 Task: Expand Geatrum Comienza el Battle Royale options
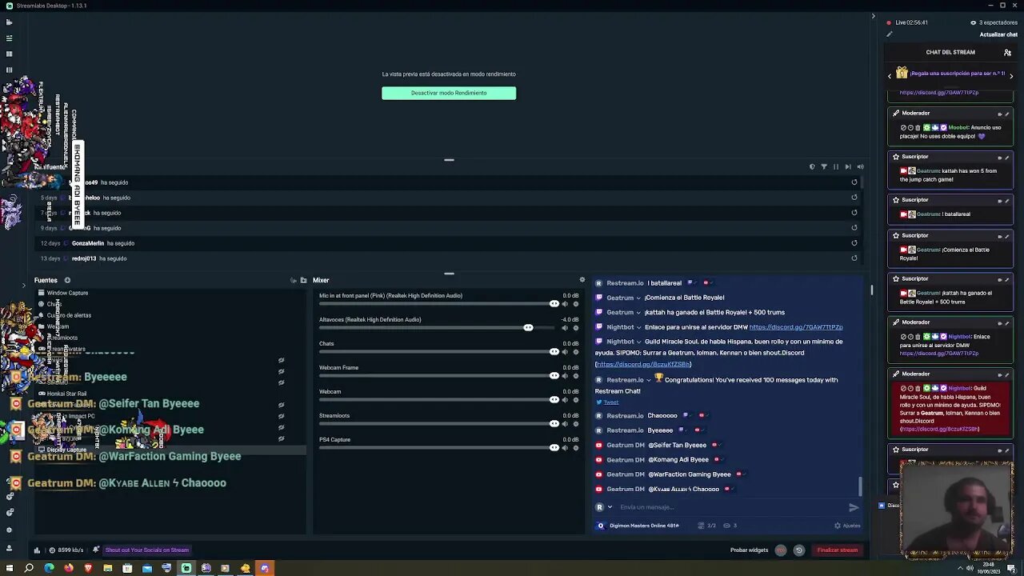(638, 298)
